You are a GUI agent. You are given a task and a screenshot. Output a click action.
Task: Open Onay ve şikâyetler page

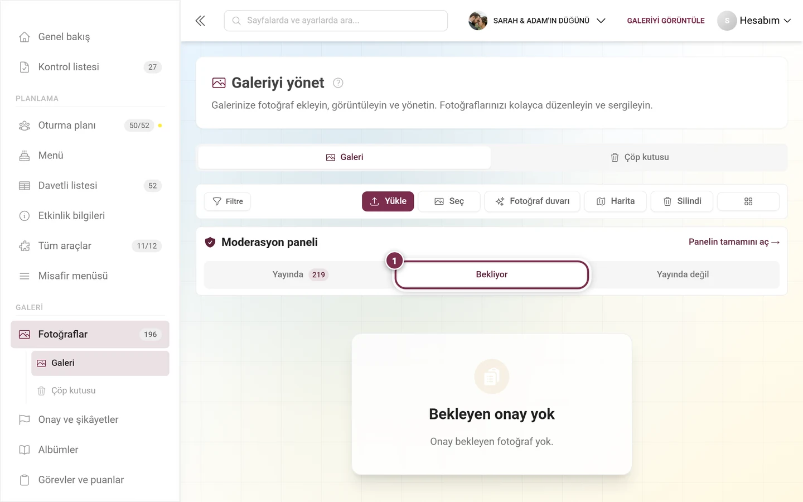(x=90, y=419)
